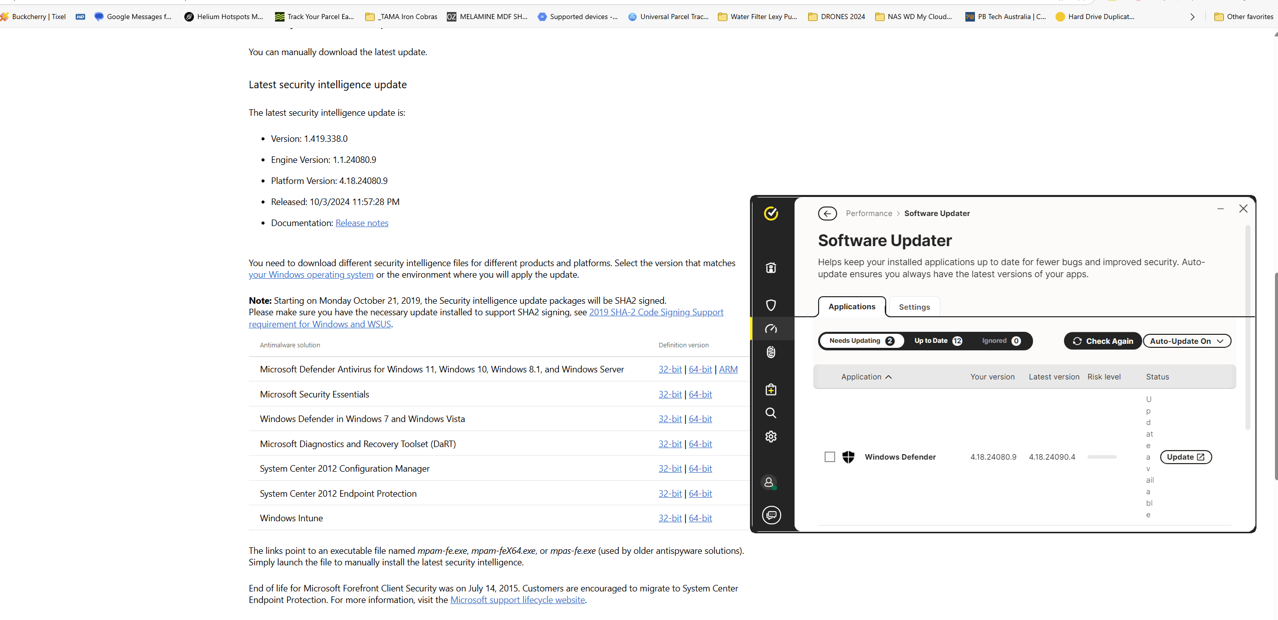Click the Software Updater panel scrollbar
This screenshot has width=1278, height=620.
(1247, 327)
